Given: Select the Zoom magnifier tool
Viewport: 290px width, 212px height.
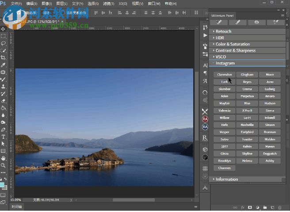Looking at the screenshot, I should coord(3,166).
